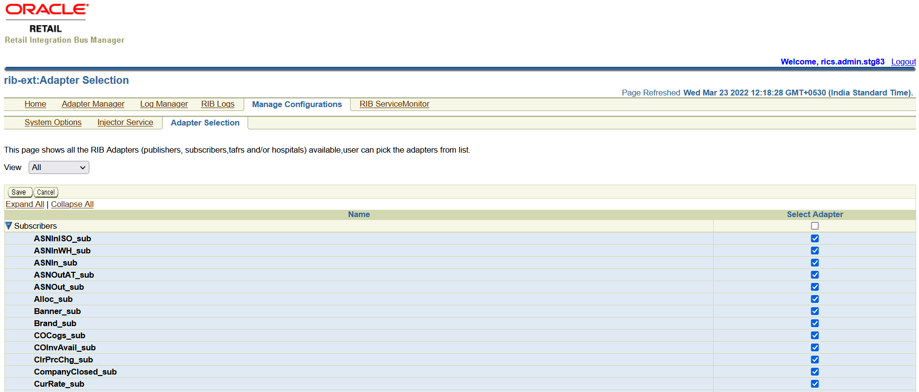919x392 pixels.
Task: Select the ASNIn_sub row name
Action: 55,263
